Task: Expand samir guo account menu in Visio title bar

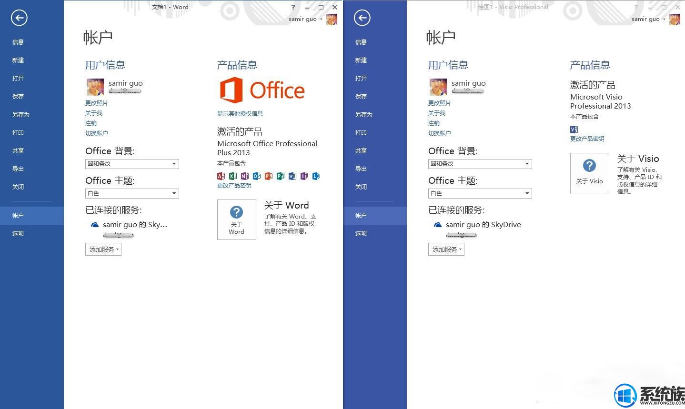Action: coord(648,19)
